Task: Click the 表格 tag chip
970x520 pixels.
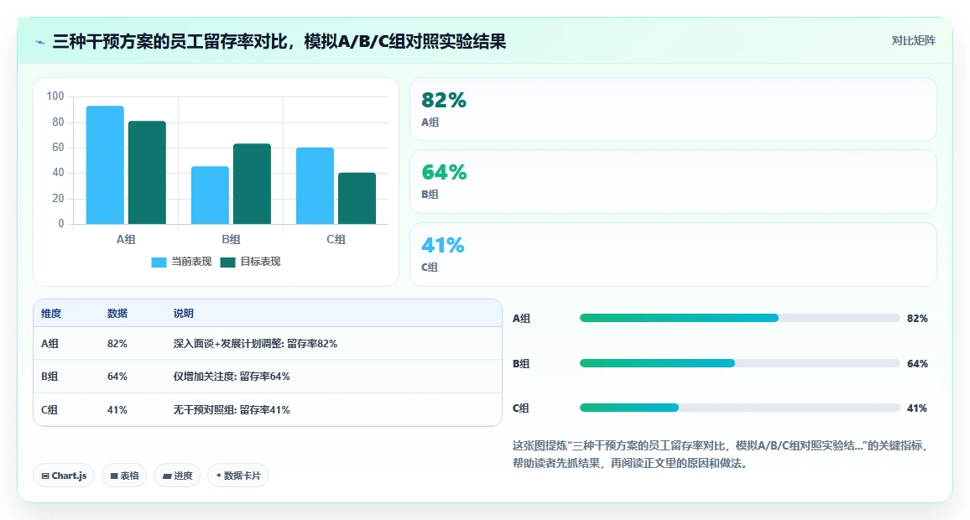Action: 124,476
